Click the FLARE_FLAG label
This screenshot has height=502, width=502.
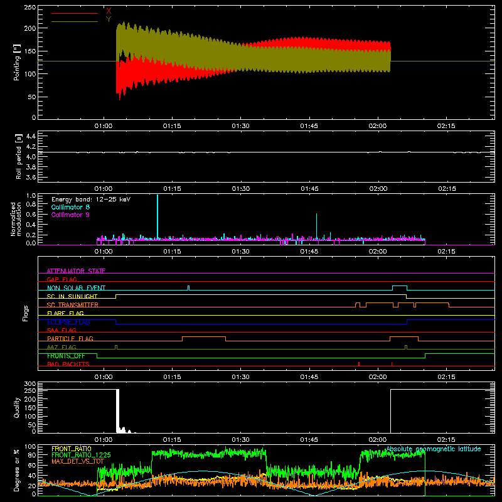65,313
